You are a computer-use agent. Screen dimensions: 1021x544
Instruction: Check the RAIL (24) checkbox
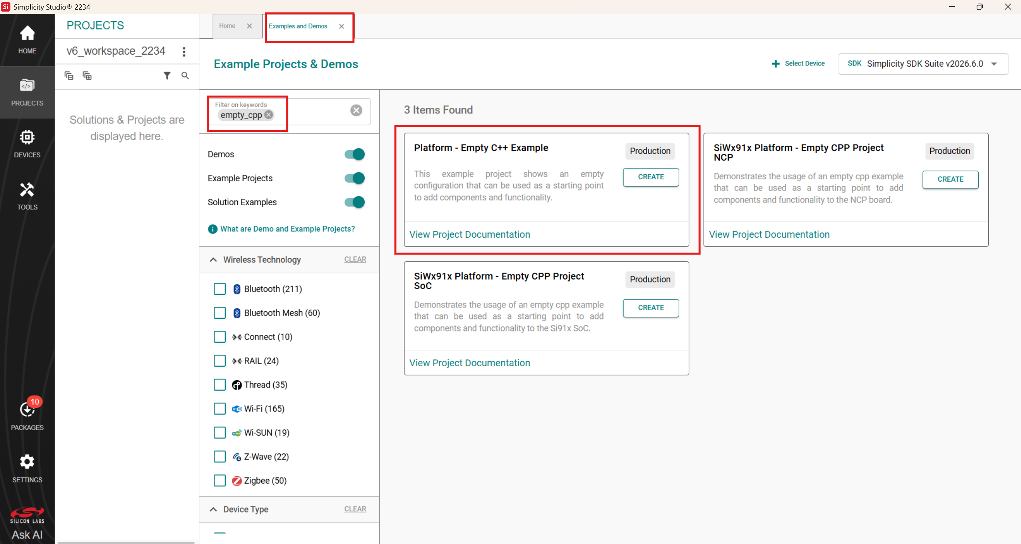coord(220,361)
